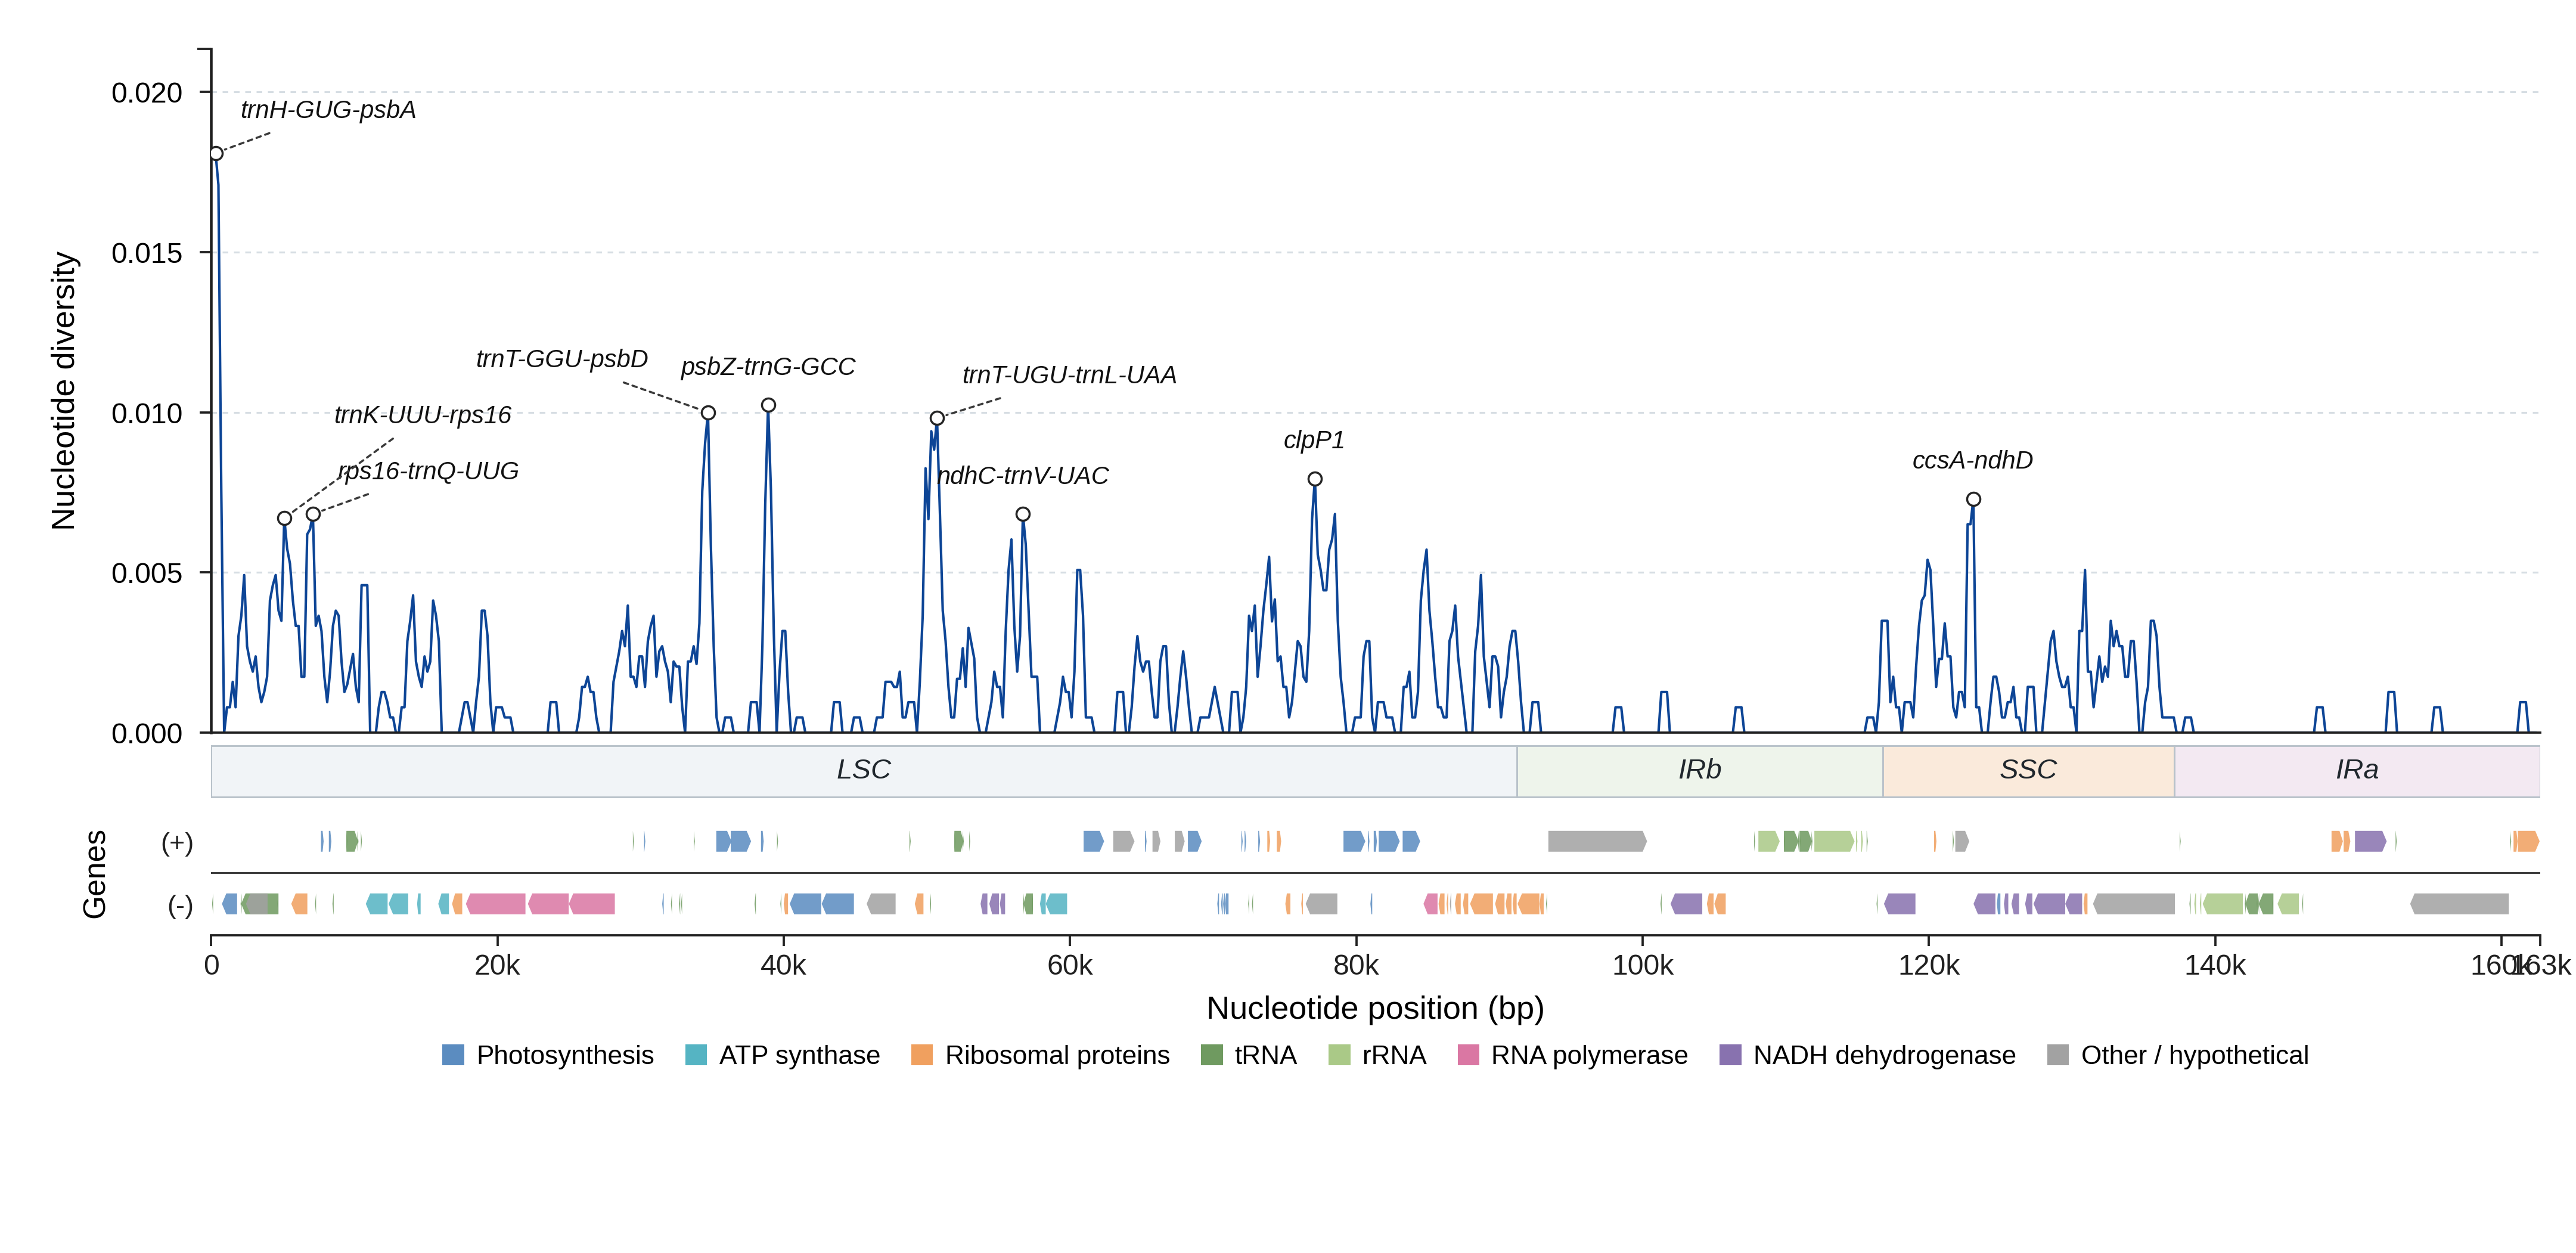
Task: Click the ndhC-trnV-UAC peak marker
Action: click(1023, 514)
